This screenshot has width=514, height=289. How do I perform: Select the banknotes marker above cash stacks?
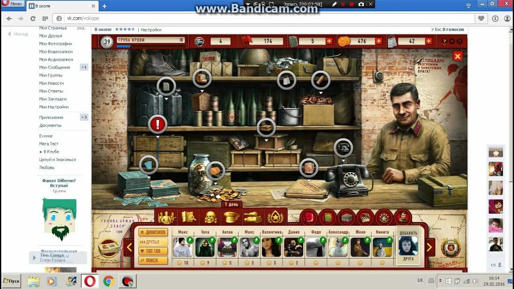click(149, 165)
